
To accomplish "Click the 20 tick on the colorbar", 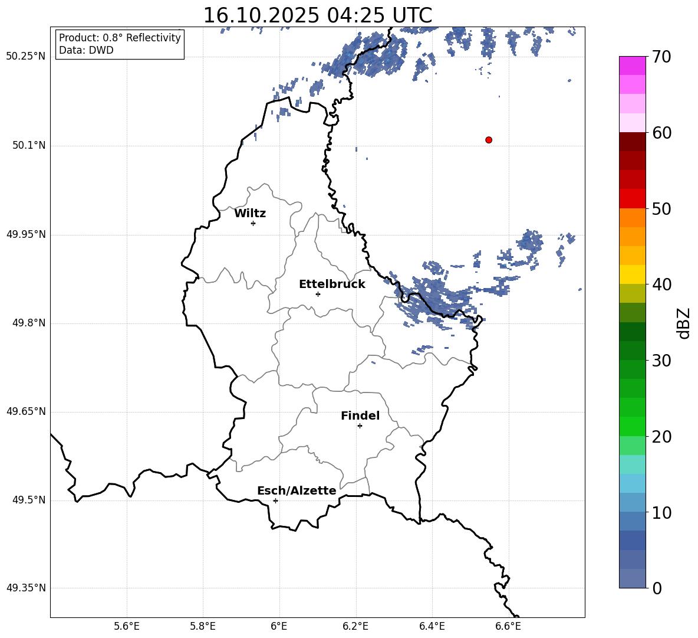I will pyautogui.click(x=661, y=436).
